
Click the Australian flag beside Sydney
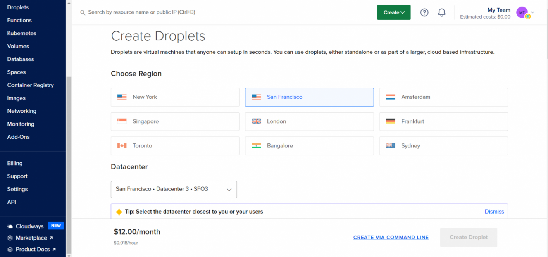(x=390, y=146)
